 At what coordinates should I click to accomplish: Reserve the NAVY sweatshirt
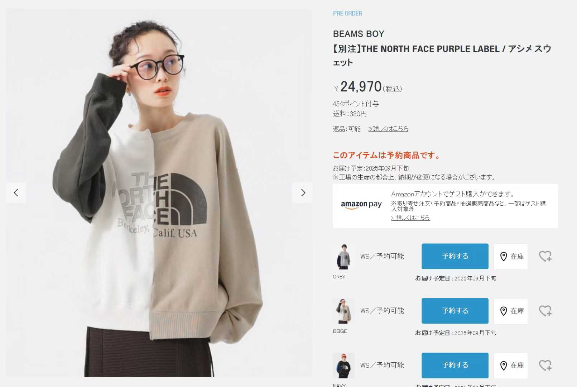tap(455, 365)
